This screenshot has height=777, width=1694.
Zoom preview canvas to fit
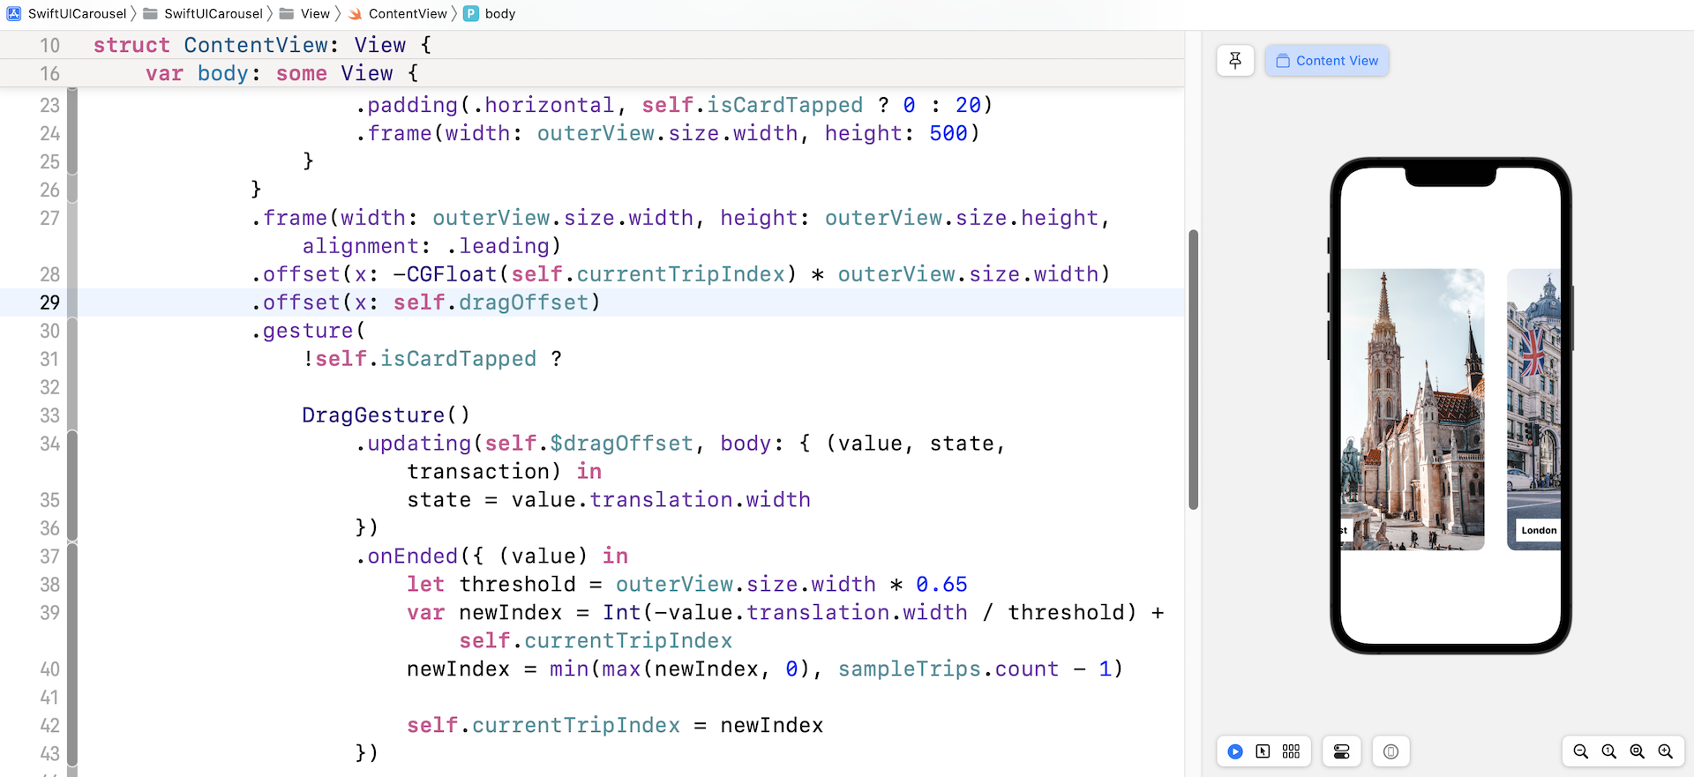pos(1638,751)
